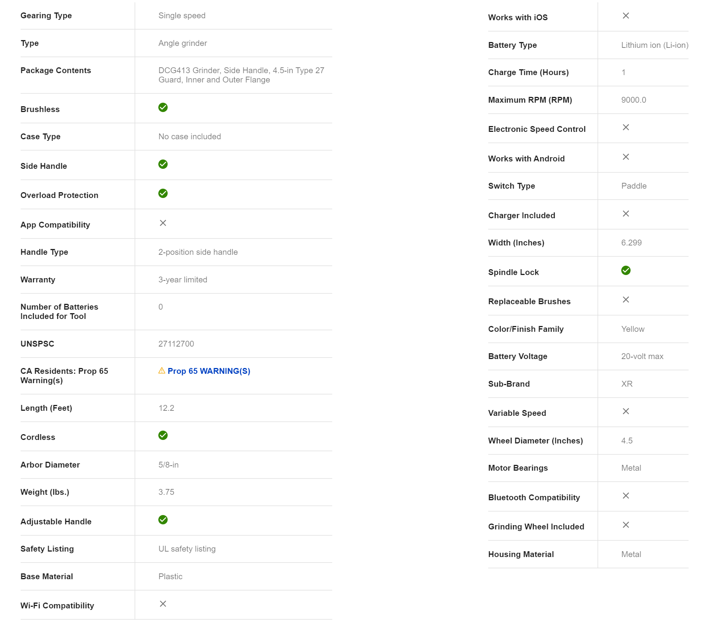Screen dimensions: 701x622
Task: Click the Package Contents description text
Action: 241,75
